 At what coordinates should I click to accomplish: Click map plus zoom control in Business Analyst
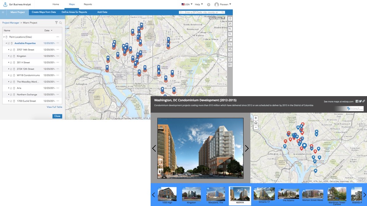(223, 24)
